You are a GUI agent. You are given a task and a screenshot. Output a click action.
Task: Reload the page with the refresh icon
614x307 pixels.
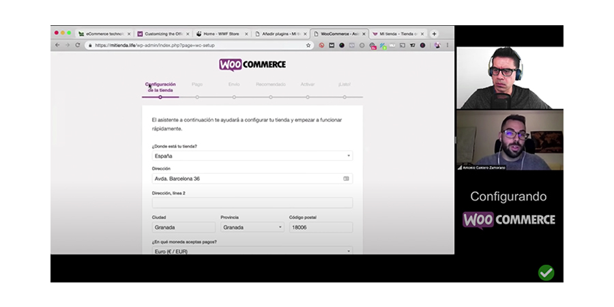click(78, 46)
